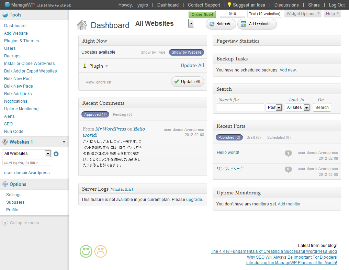
Task: Open ManageWP Plugins of the Month blog link
Action: click(x=292, y=263)
